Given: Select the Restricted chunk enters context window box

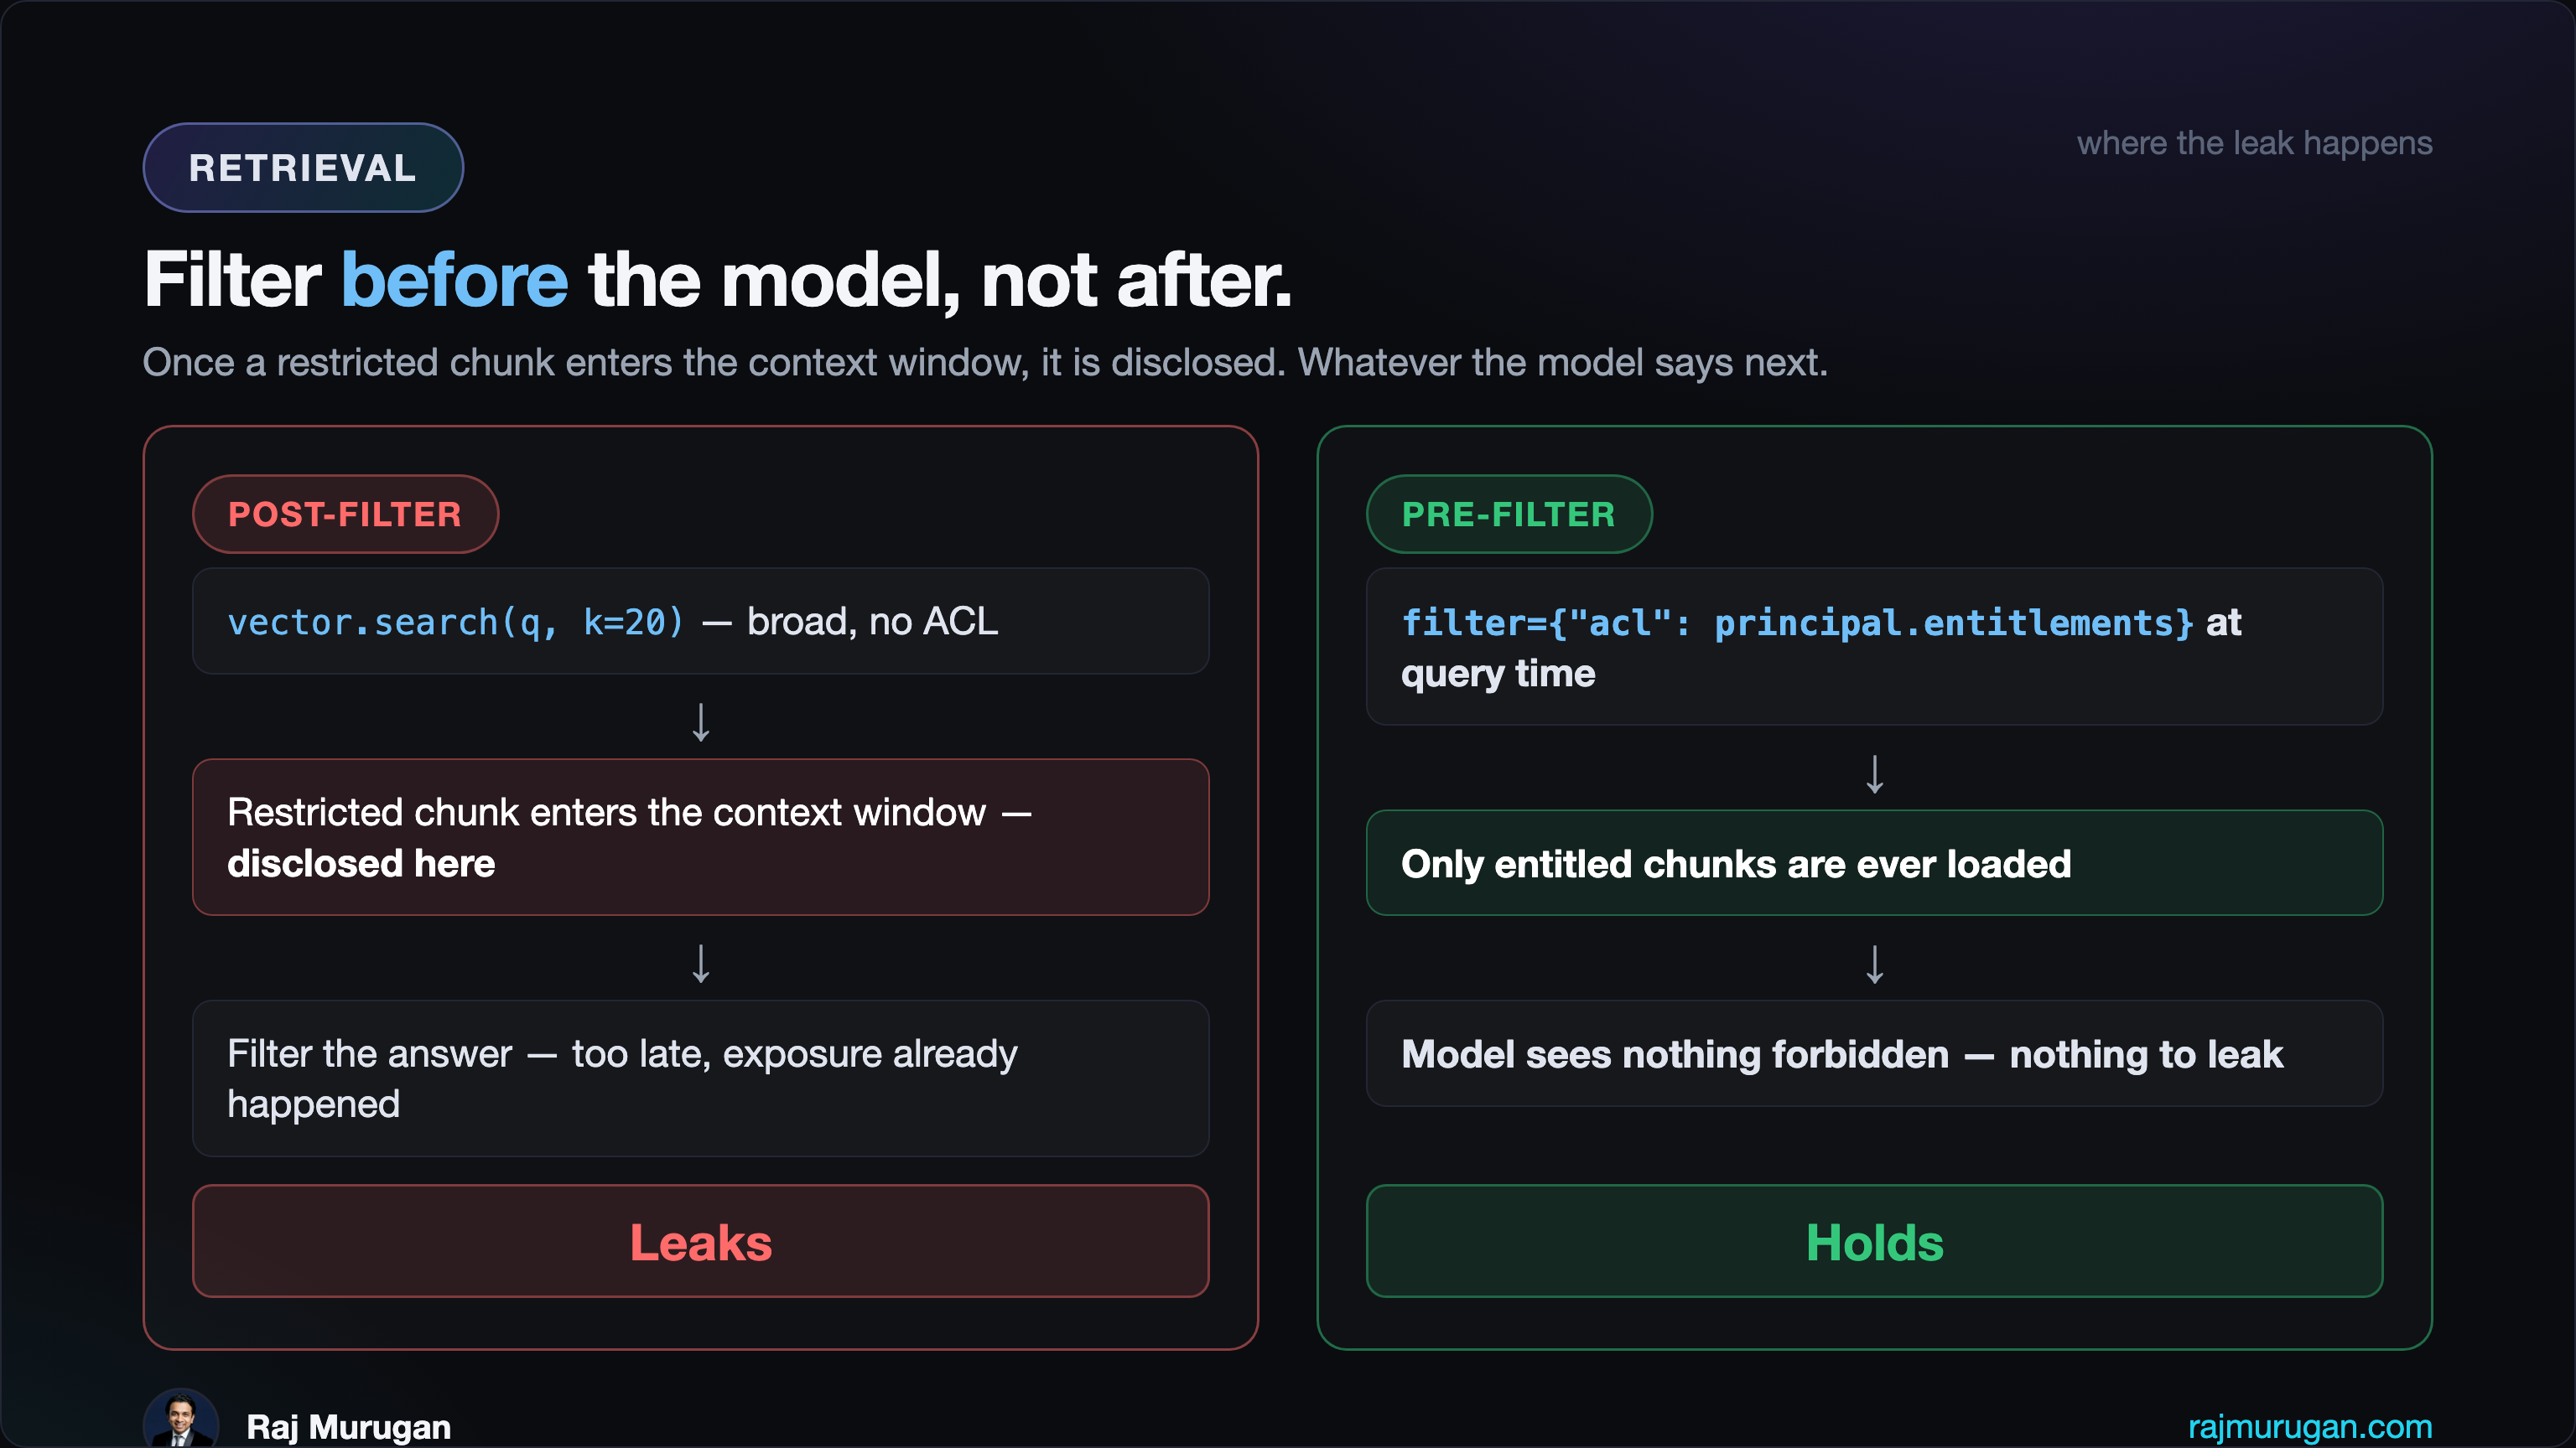Looking at the screenshot, I should tap(700, 837).
